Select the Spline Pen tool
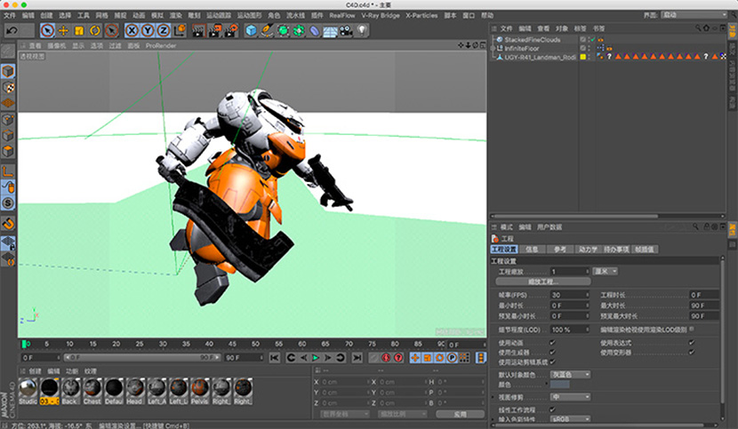Image resolution: width=738 pixels, height=429 pixels. 267,31
